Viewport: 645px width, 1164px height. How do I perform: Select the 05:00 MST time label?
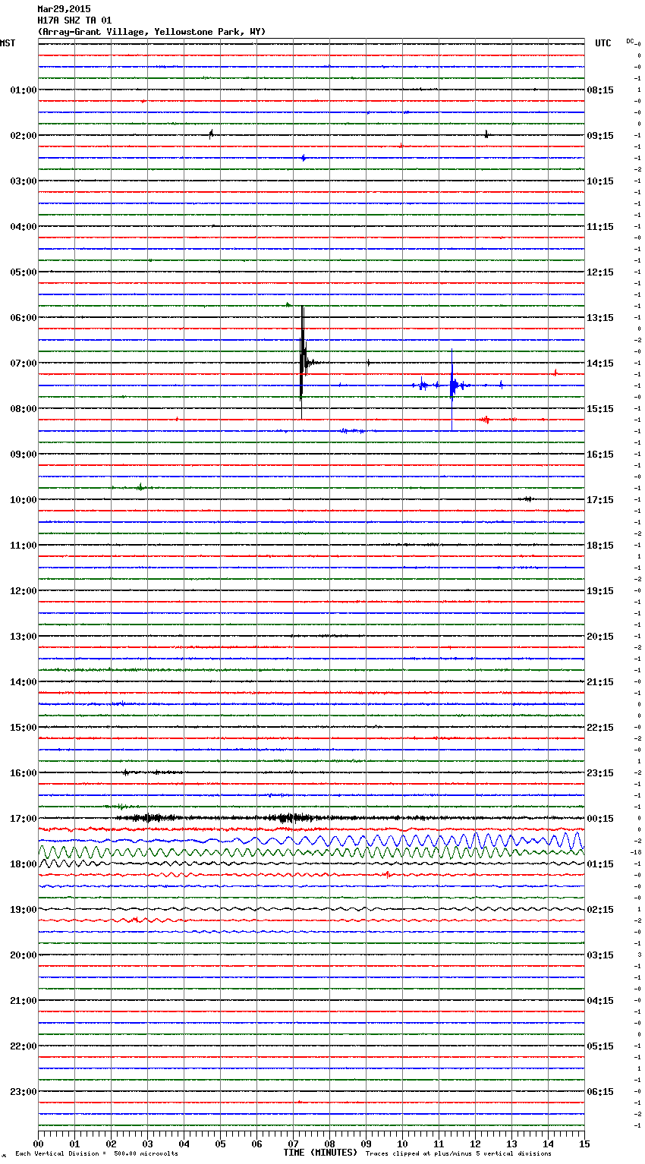[x=23, y=272]
